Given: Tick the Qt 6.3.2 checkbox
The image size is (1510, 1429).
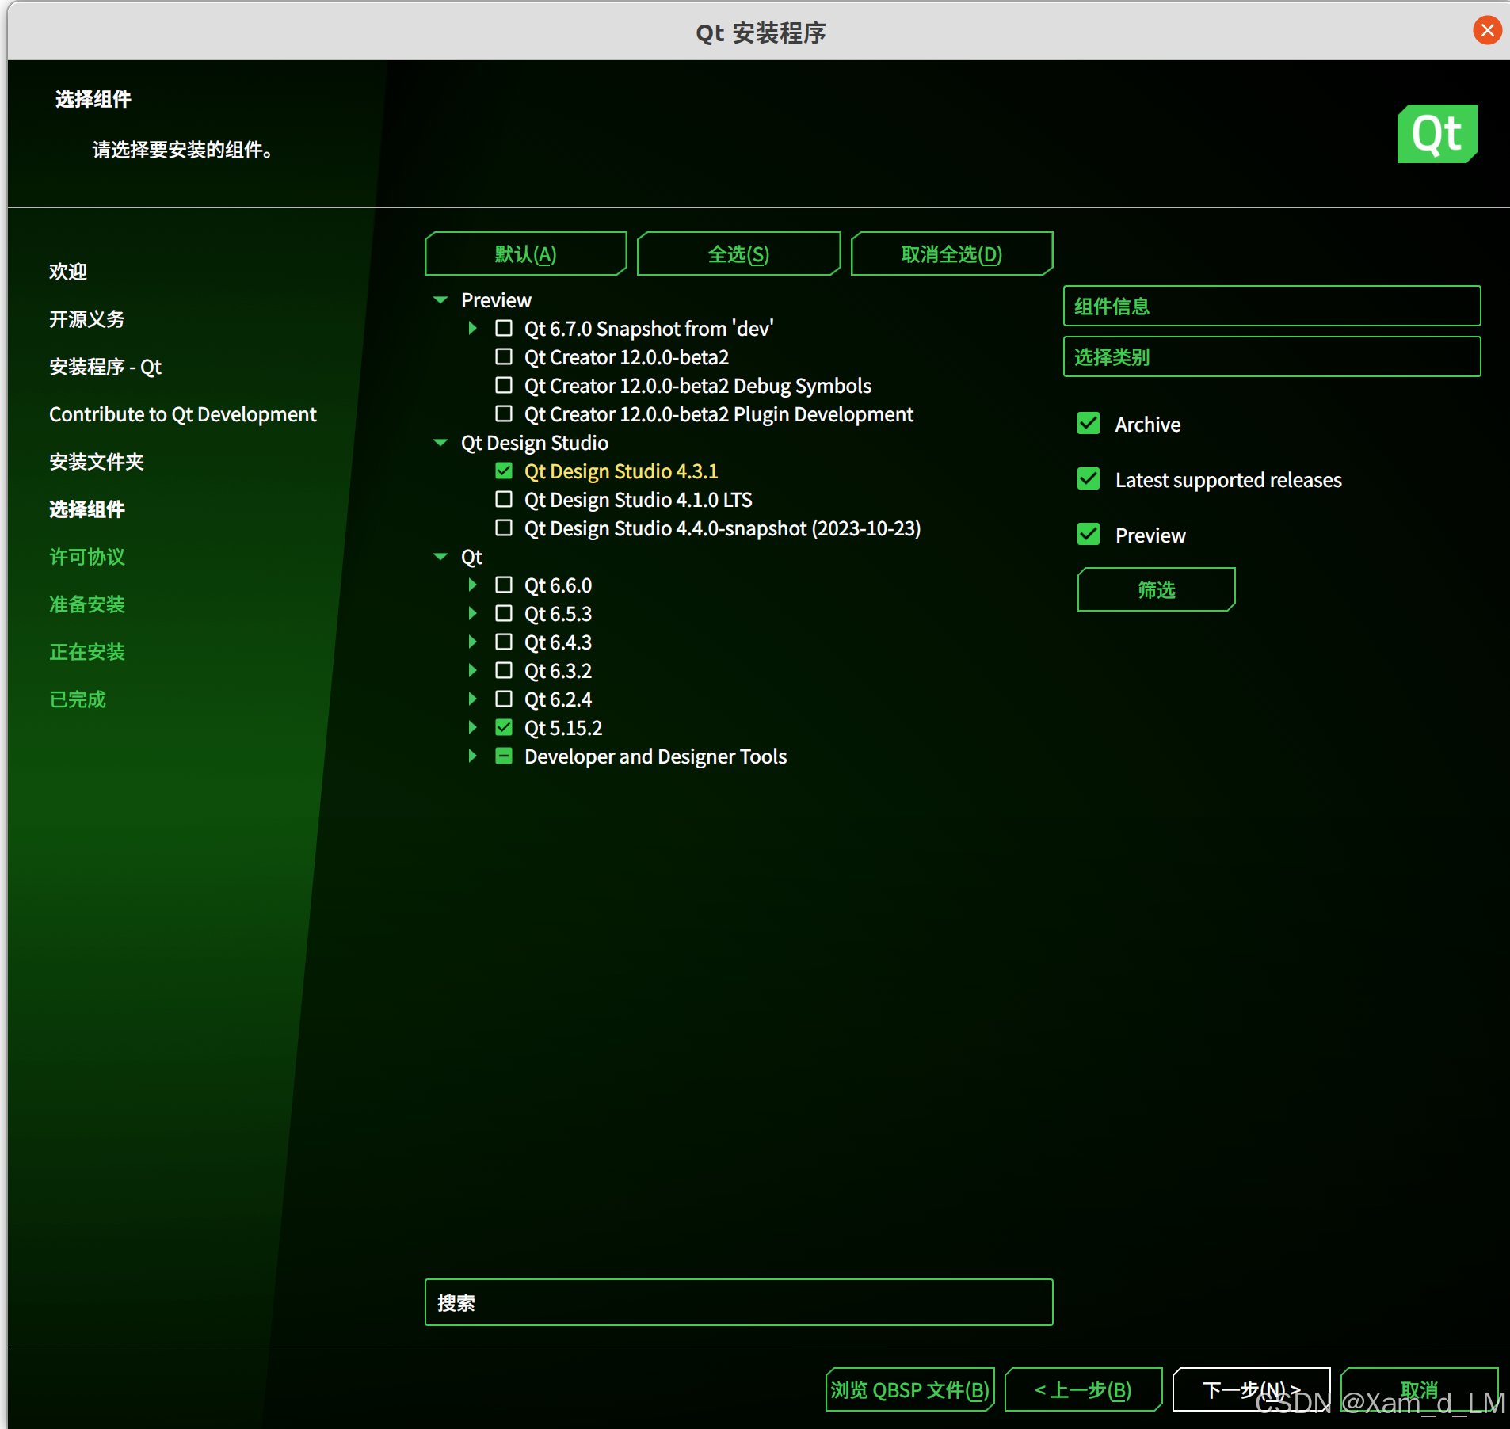Looking at the screenshot, I should pyautogui.click(x=504, y=670).
